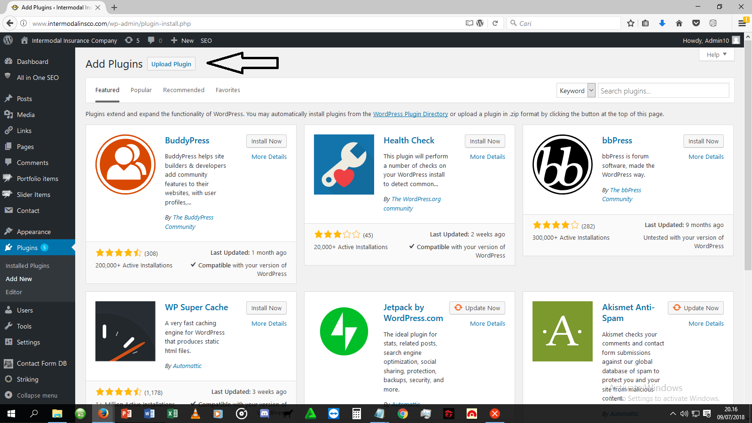Screen dimensions: 752x423
Task: Open the taskbar search magnifier
Action: [34, 414]
